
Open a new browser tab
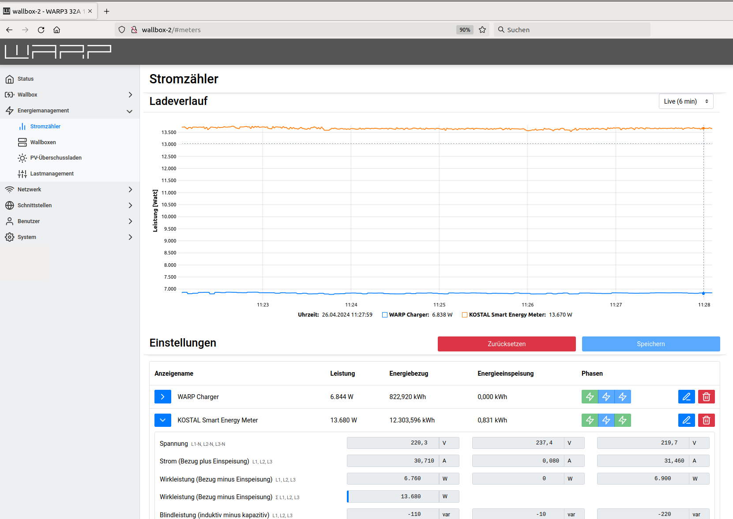[106, 11]
